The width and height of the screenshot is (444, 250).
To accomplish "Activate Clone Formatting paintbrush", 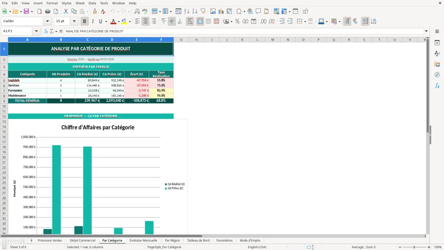I will click(95, 11).
